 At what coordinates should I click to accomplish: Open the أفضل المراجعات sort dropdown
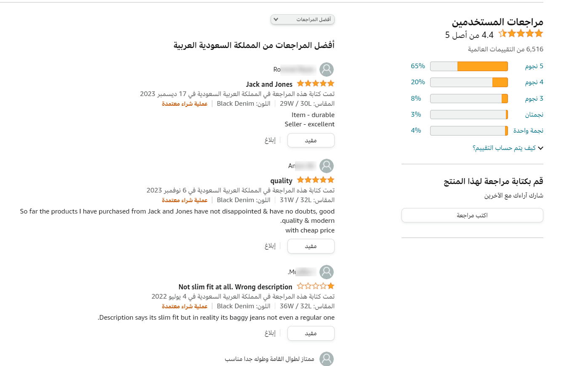tap(303, 19)
